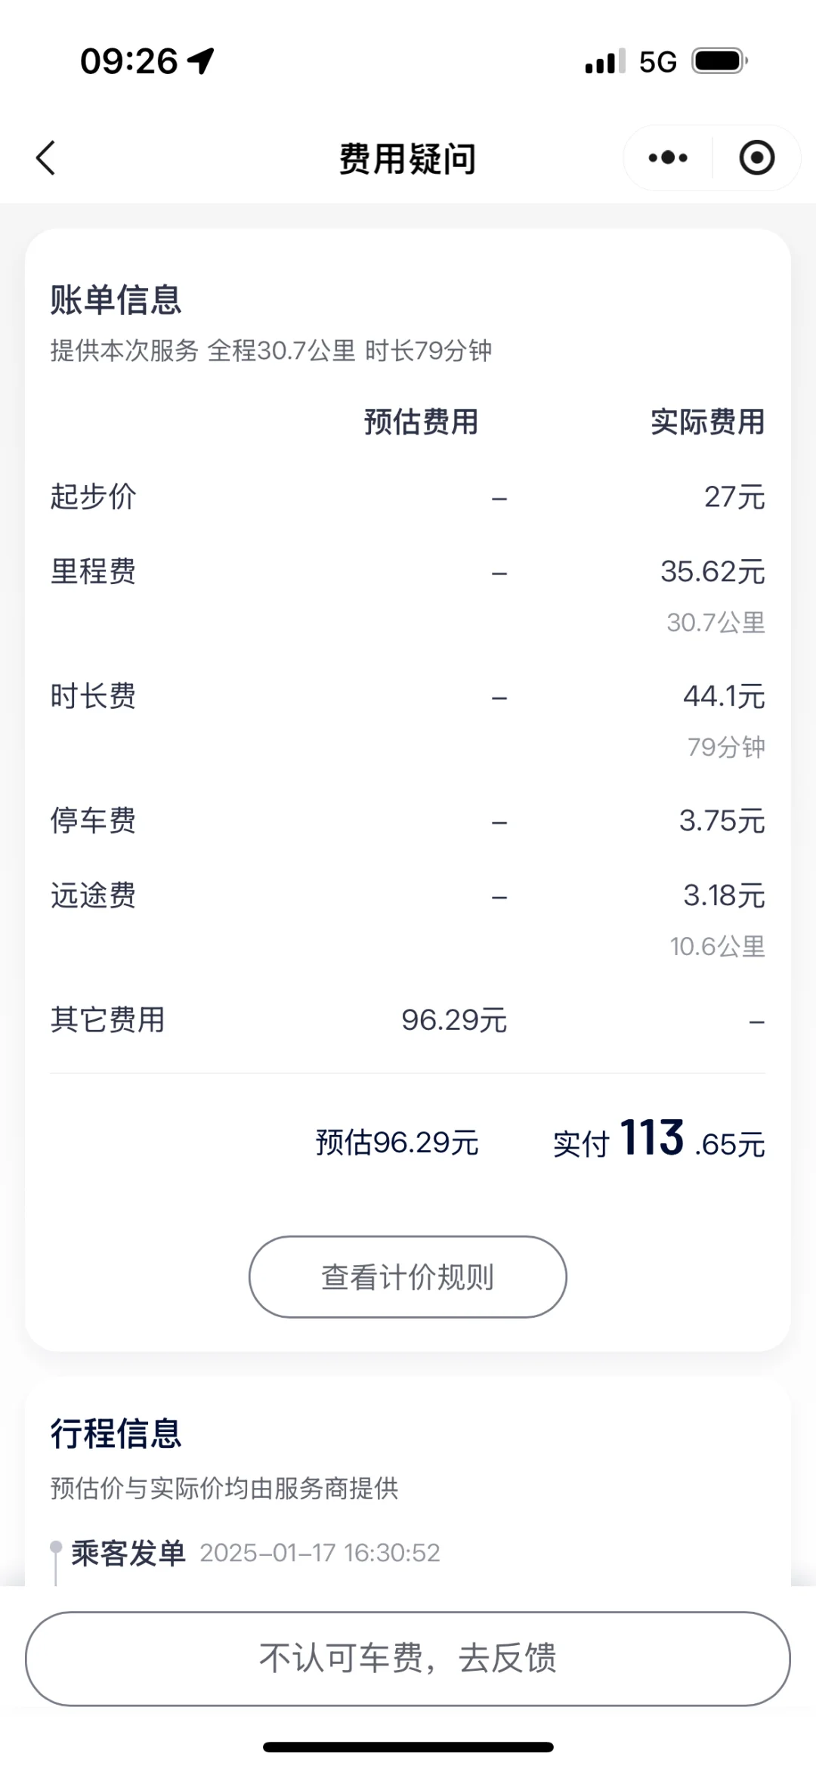Tap the battery icon in status bar
Screen dimensions: 816x1769
point(720,61)
